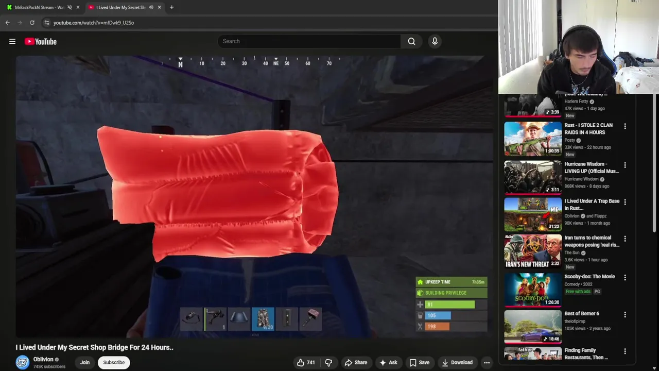Subscribe to the Oblivion channel

pos(114,362)
